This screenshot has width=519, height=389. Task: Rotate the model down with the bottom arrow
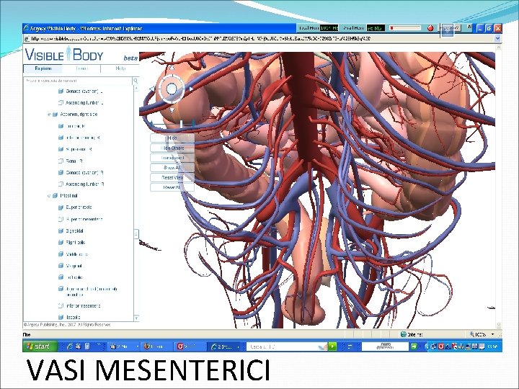[x=172, y=110]
